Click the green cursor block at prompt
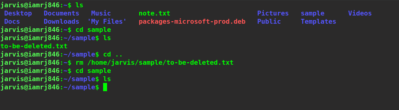Viewport: 399px width, 110px height. click(x=105, y=87)
